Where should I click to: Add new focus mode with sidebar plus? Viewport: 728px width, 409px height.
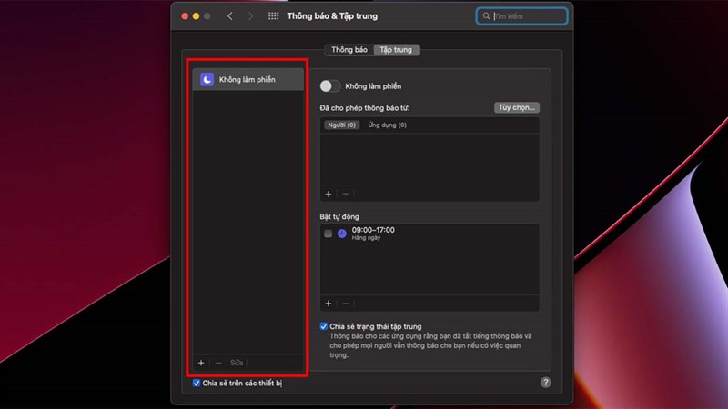[201, 363]
